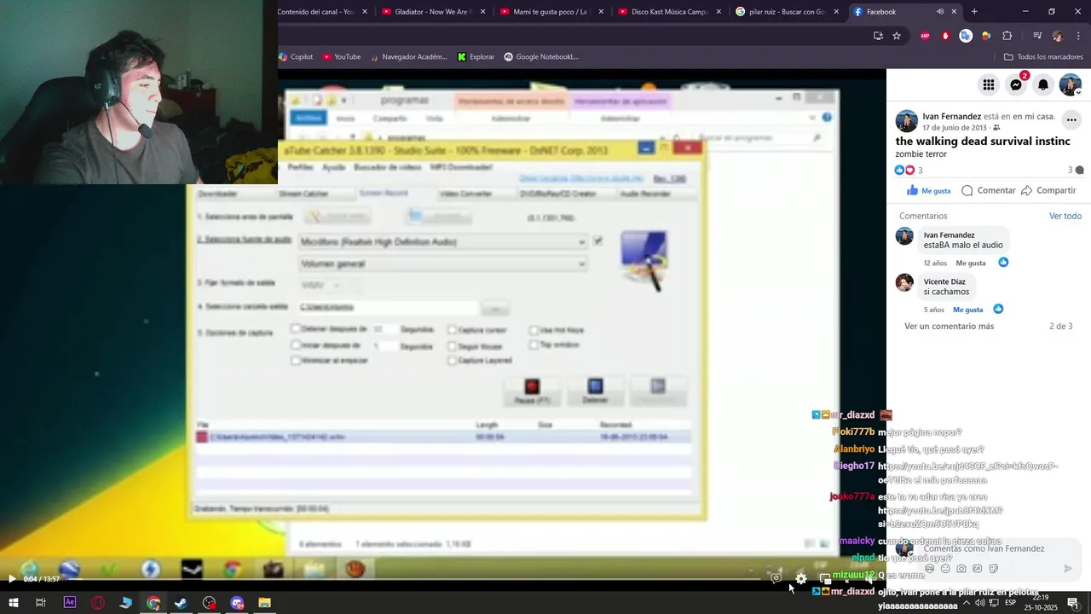Attach a photo with the camera icon
This screenshot has height=614, width=1091.
click(961, 569)
